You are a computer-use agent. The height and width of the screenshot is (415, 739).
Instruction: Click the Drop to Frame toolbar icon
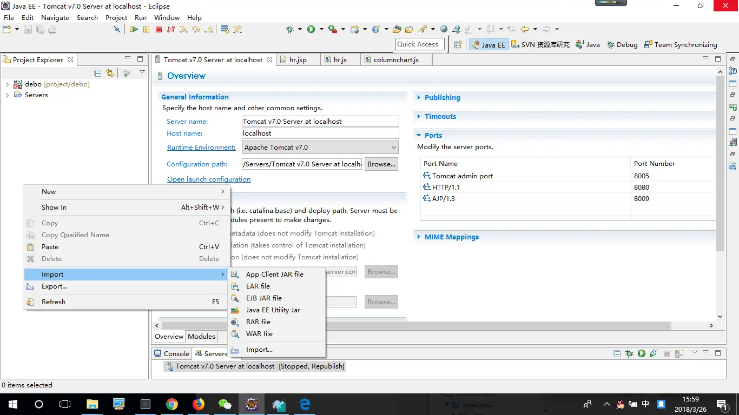pyautogui.click(x=225, y=30)
